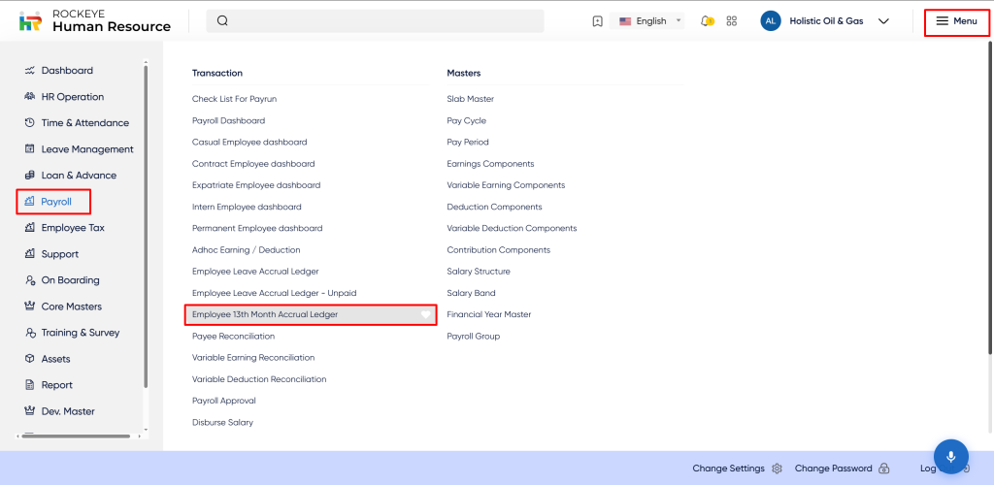994x485 pixels.
Task: Click the AL user avatar
Action: pos(771,21)
